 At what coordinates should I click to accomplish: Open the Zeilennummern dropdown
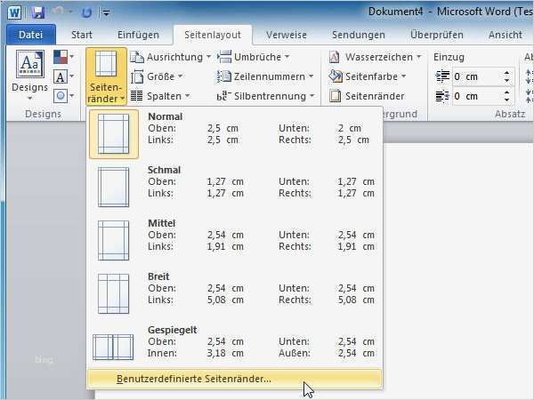click(265, 76)
